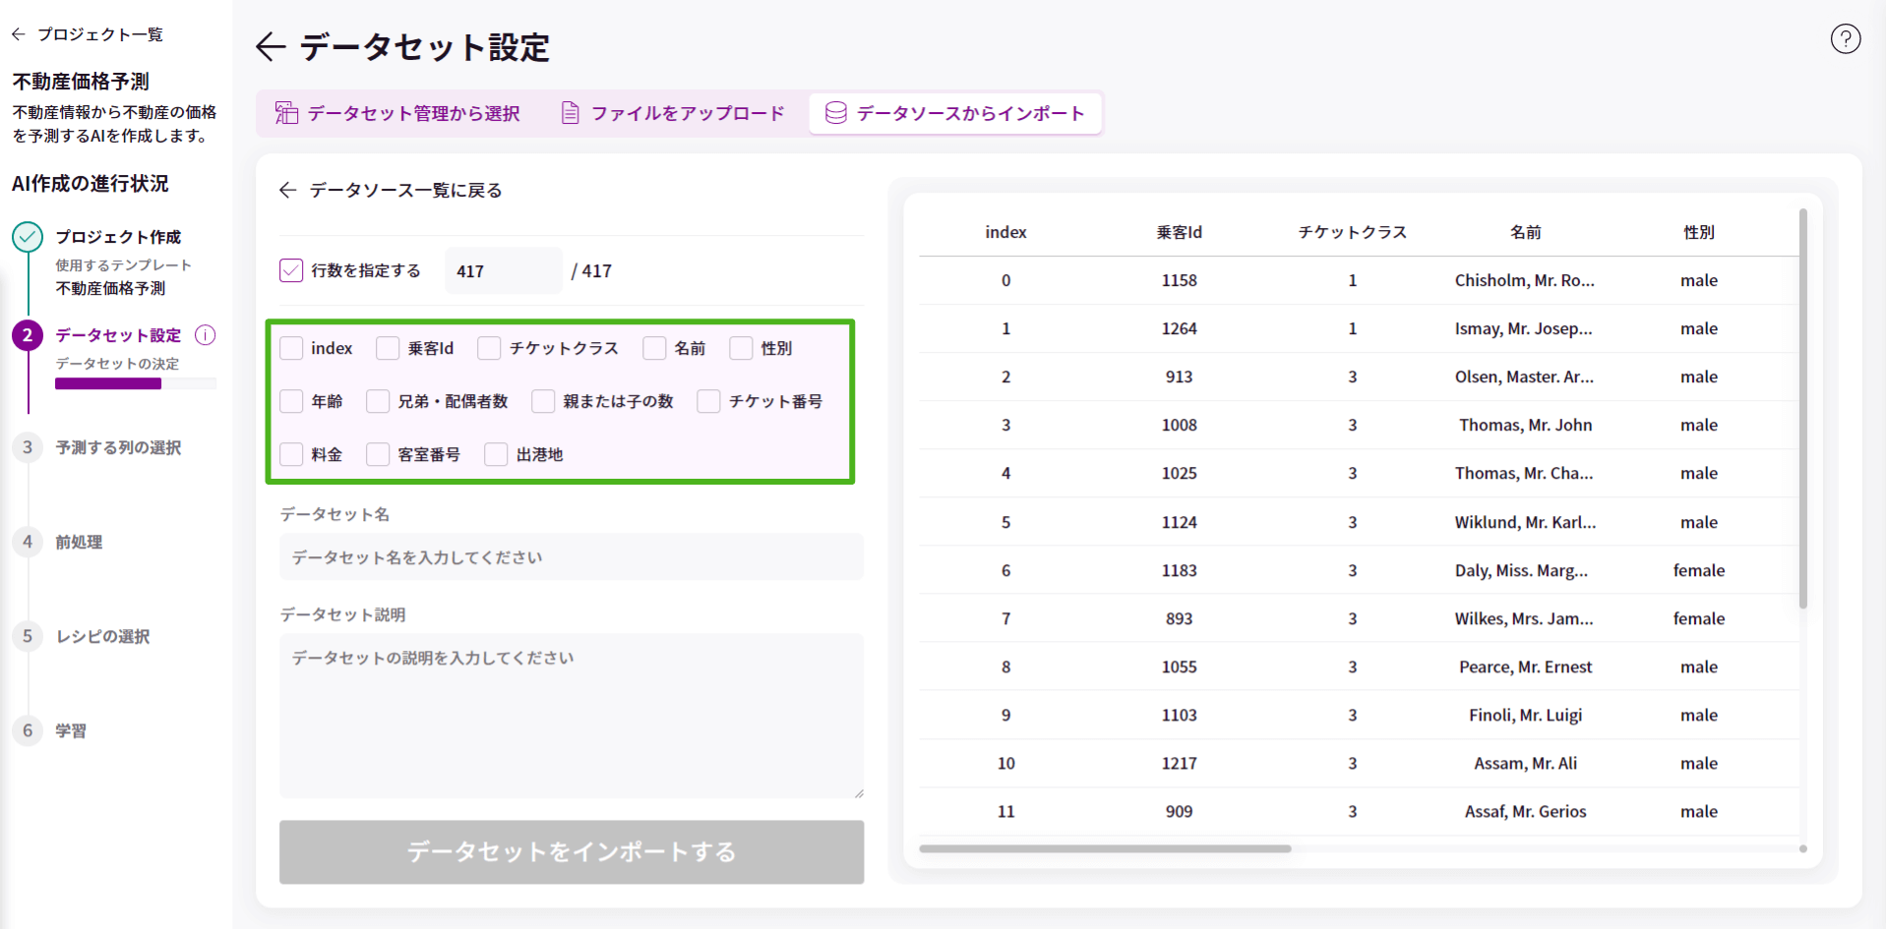The height and width of the screenshot is (929, 1886).
Task: Click the info icon next to データセット設定 step
Action: click(x=205, y=335)
